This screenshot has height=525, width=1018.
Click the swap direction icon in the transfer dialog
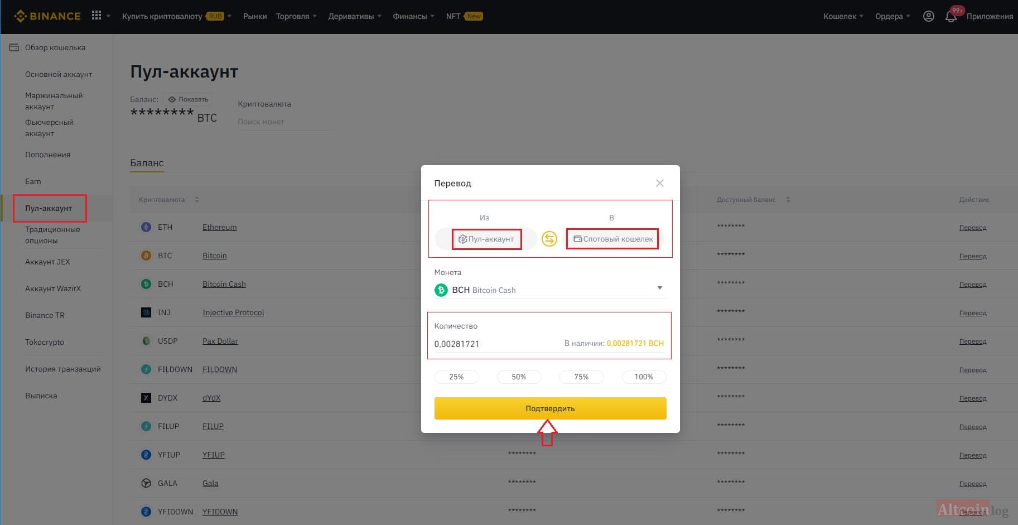pyautogui.click(x=549, y=239)
